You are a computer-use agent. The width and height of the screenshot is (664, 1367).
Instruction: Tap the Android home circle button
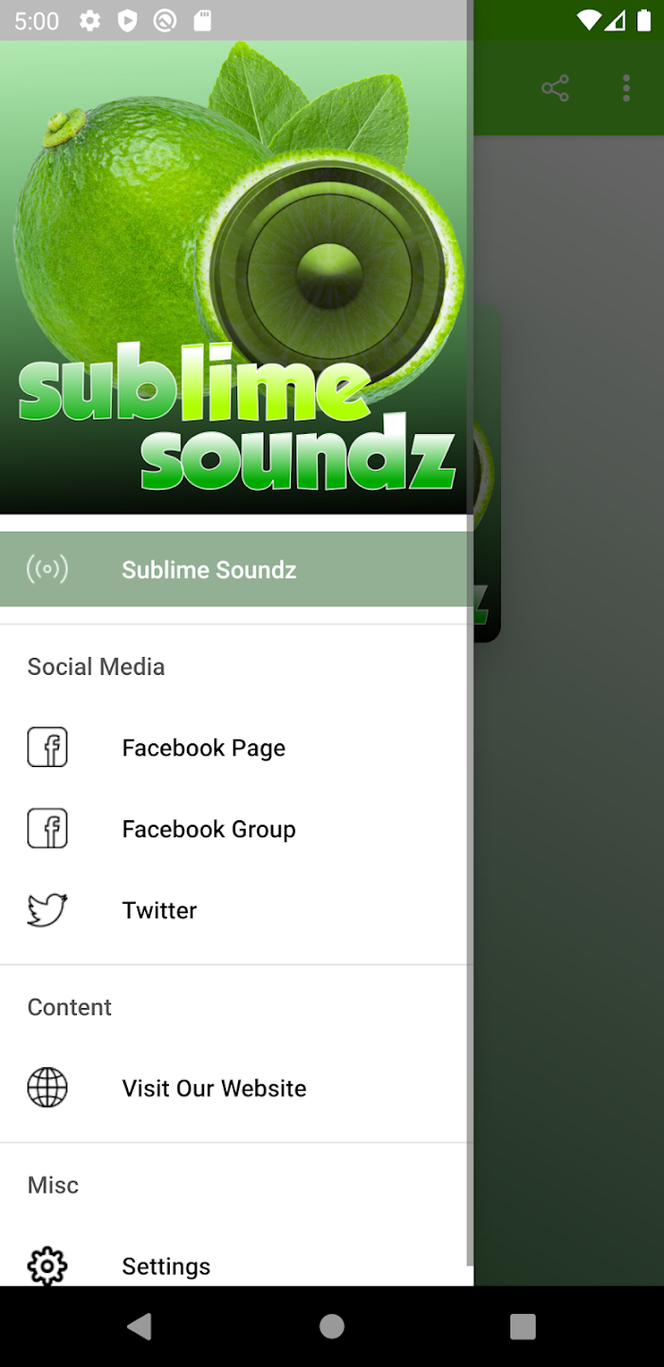pos(332,1326)
